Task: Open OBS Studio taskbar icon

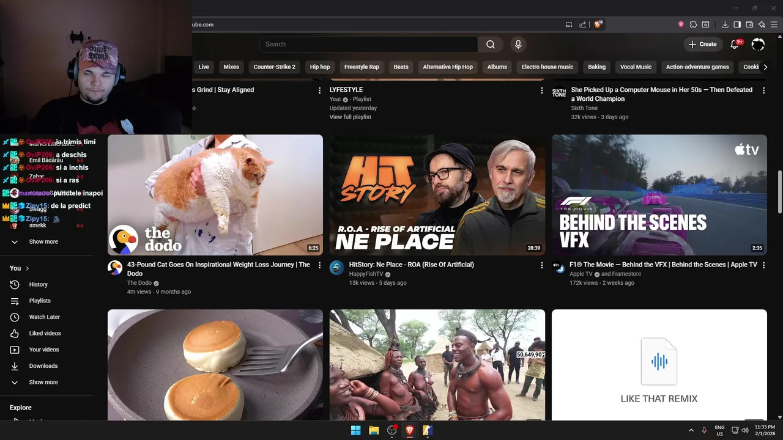Action: click(392, 430)
